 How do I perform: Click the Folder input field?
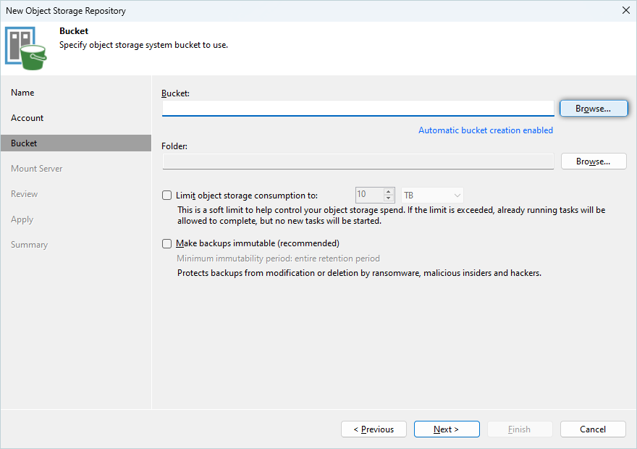(358, 161)
